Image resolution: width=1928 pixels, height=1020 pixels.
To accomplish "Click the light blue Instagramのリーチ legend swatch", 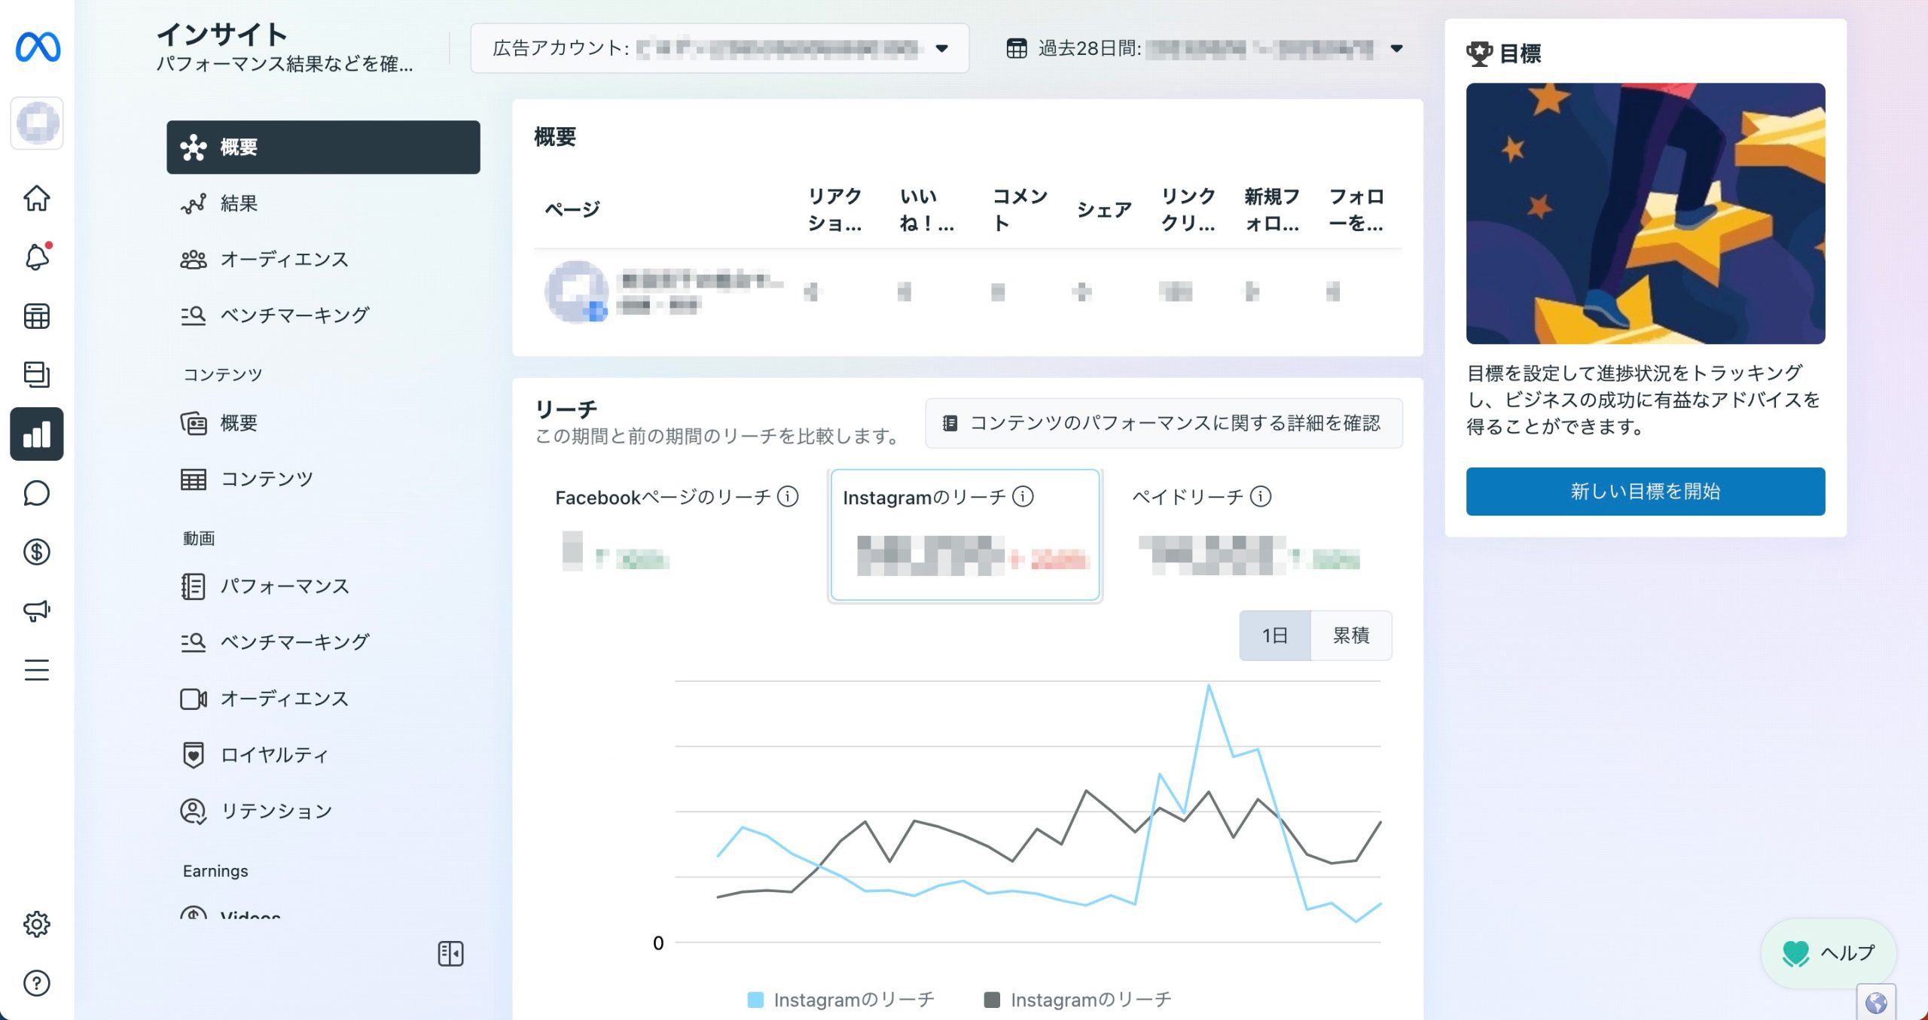I will coord(755,1000).
